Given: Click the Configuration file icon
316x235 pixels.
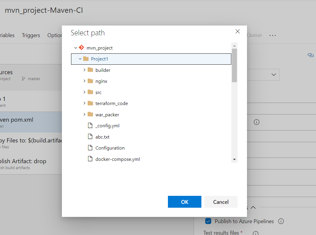Looking at the screenshot, I should pyautogui.click(x=90, y=147).
